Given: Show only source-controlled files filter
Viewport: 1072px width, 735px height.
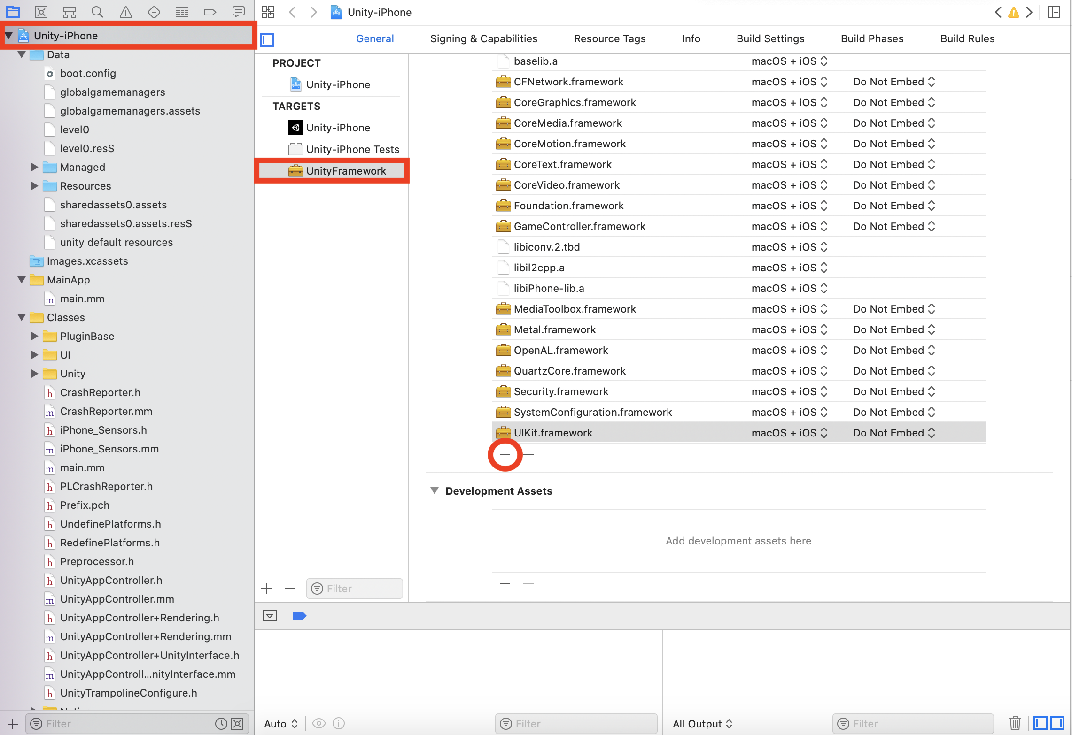Looking at the screenshot, I should click(238, 724).
